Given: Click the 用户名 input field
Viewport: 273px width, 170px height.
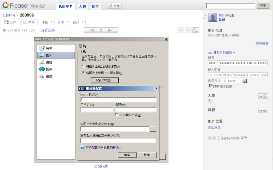Looking at the screenshot, I should tap(97, 109).
